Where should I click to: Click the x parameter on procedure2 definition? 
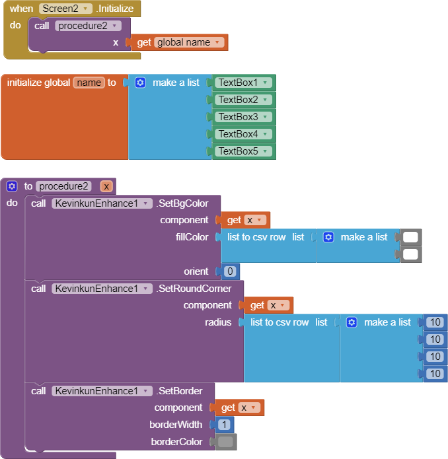106,186
